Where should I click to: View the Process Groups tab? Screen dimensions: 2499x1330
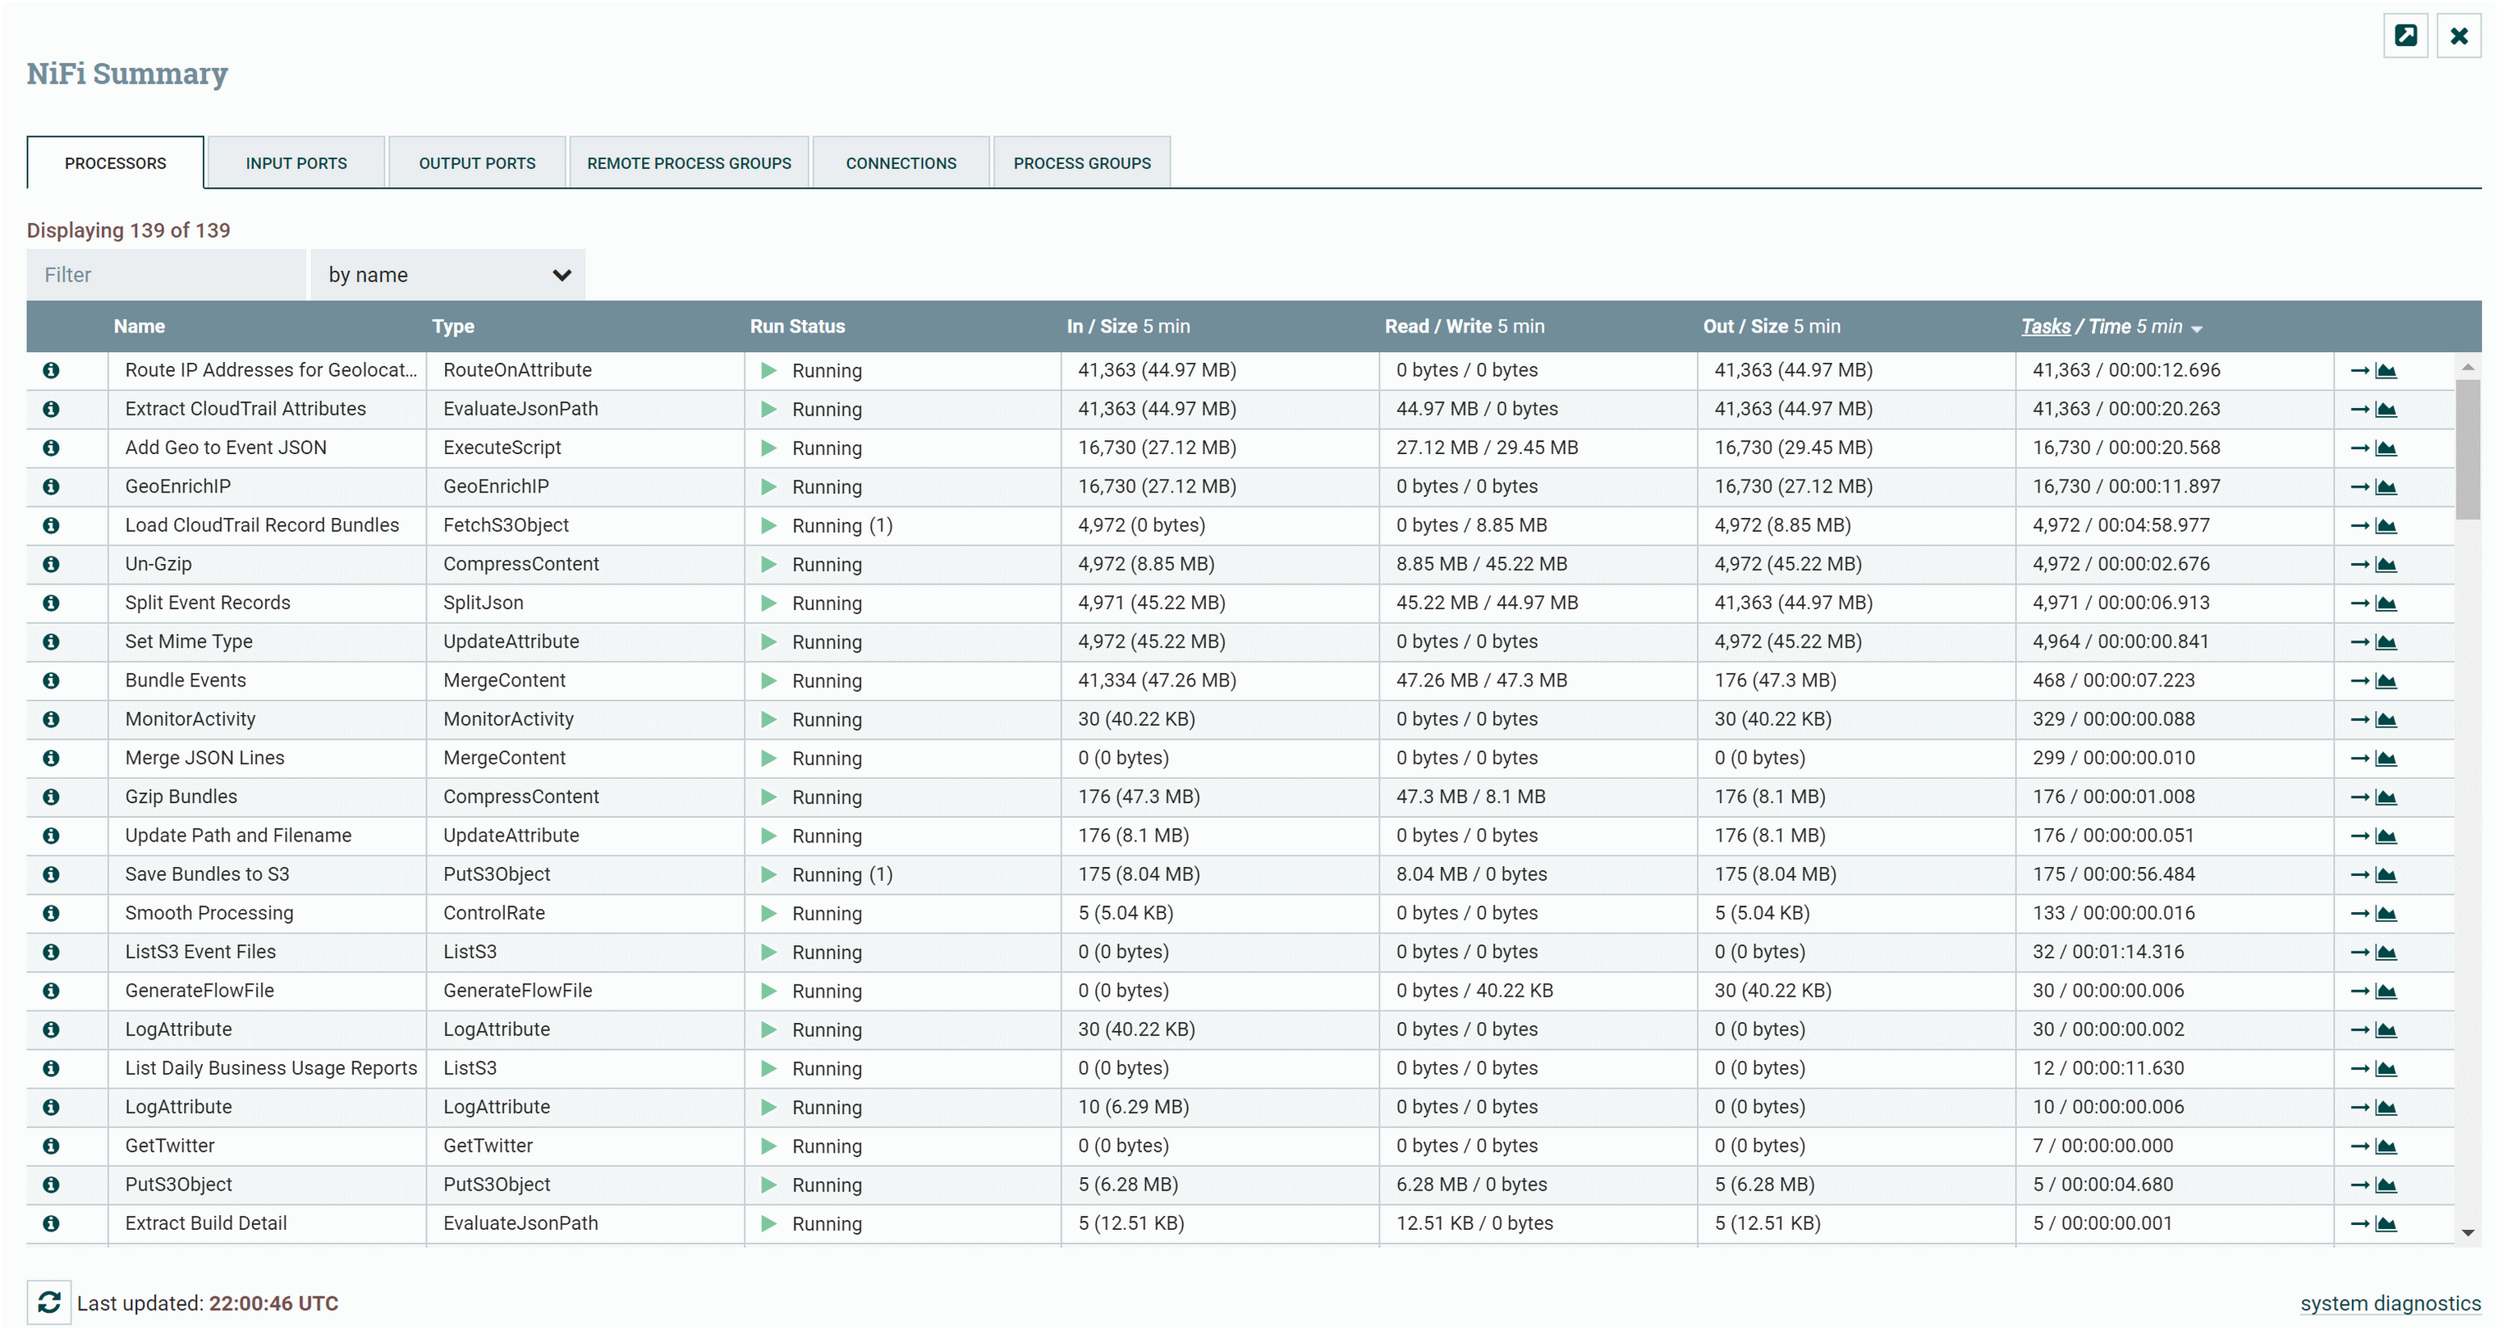pos(1082,163)
